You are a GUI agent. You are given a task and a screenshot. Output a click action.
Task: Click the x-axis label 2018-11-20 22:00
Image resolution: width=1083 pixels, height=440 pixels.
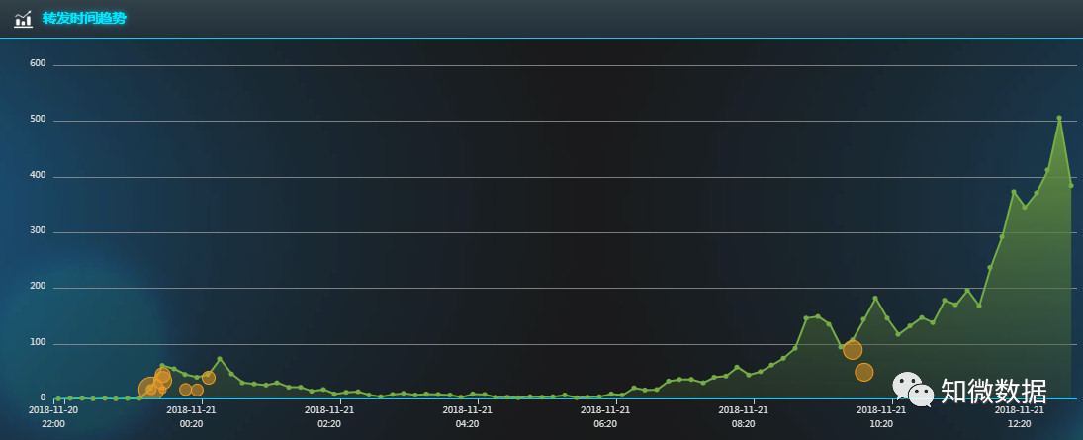[53, 416]
